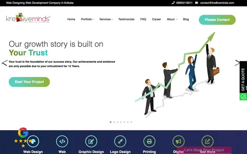247x154 pixels.
Task: Select the third carousel dot
Action: point(117,122)
